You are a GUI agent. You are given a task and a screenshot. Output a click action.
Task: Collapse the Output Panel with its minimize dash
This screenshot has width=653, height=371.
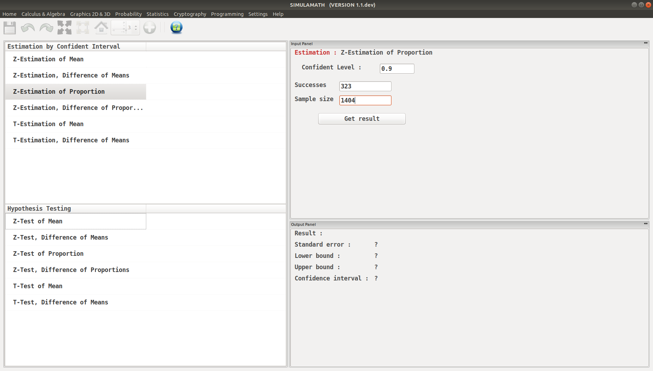pos(646,224)
